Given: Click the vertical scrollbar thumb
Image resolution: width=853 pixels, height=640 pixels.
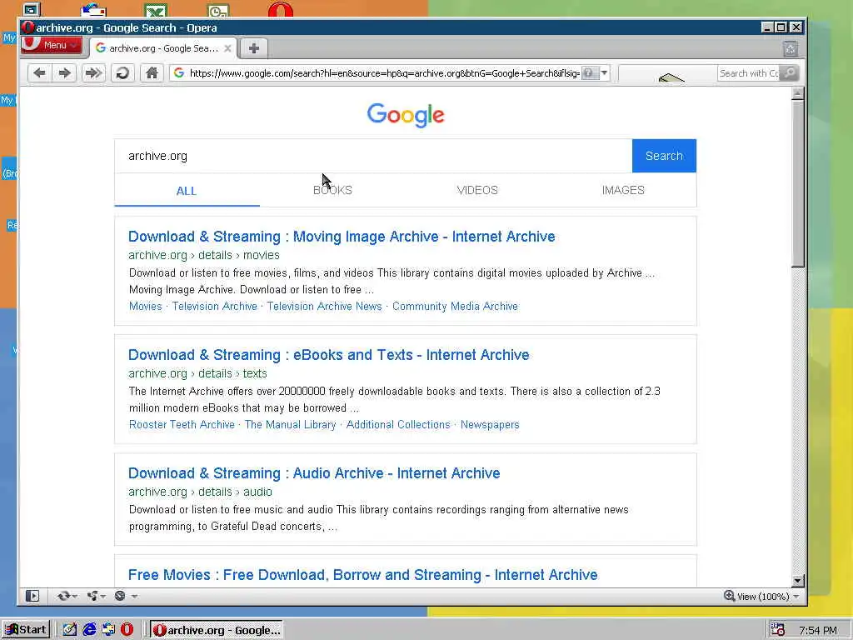Looking at the screenshot, I should (797, 183).
